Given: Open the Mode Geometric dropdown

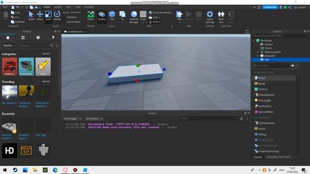Looking at the screenshot, I should (77, 13).
